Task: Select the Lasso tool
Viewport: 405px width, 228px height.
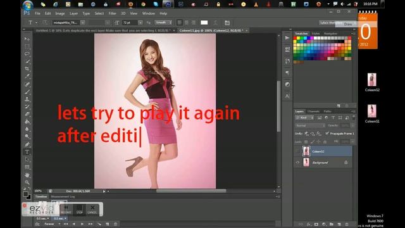Action: 27,54
